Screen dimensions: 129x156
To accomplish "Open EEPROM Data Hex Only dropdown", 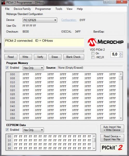I will coord(33,130).
